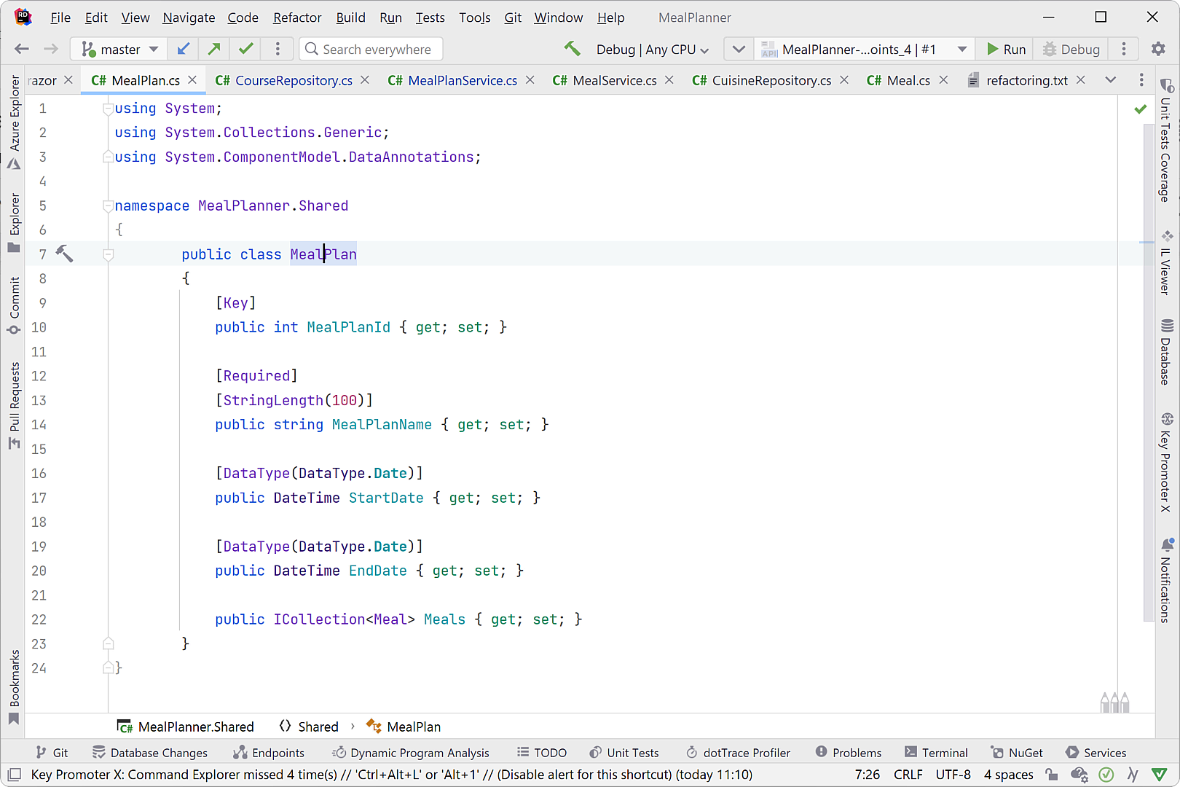The width and height of the screenshot is (1180, 787).
Task: Open Dynamic Program Analysis window
Action: pyautogui.click(x=410, y=753)
